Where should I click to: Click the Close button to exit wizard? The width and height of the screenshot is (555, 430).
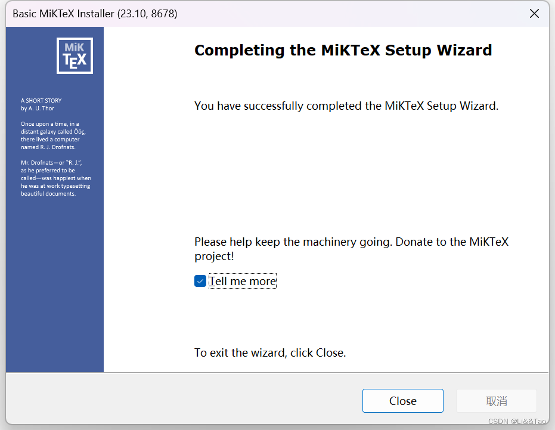click(403, 401)
